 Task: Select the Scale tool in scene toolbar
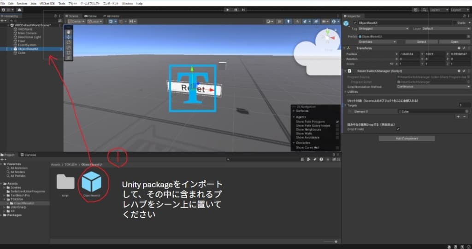(69, 47)
